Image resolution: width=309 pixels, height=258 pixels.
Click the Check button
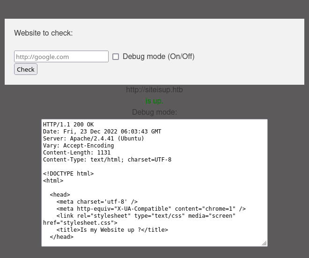coord(26,69)
